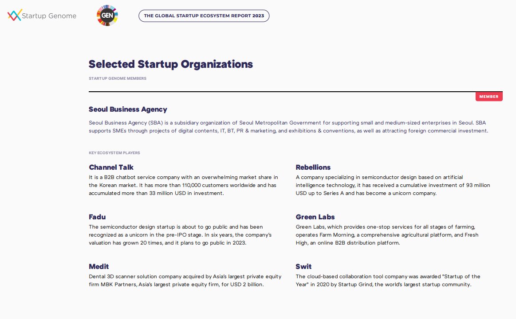The height and width of the screenshot is (319, 516).
Task: Open the Global Startup Ecosystem Report 2023 button
Action: pos(204,16)
